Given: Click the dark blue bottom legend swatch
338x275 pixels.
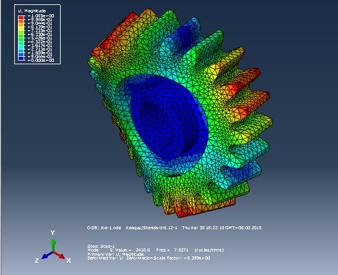Looking at the screenshot, I should point(21,58).
